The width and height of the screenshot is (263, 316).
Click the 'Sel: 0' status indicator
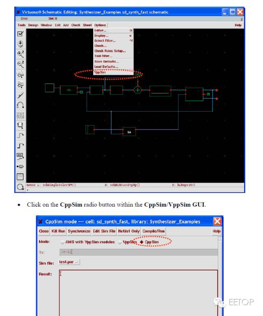point(53,19)
